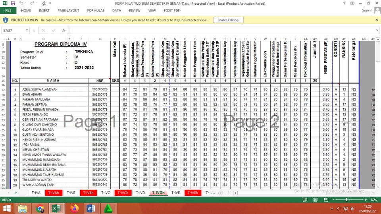Select sheet tab T-IVA
This screenshot has width=381, height=214.
(36, 193)
